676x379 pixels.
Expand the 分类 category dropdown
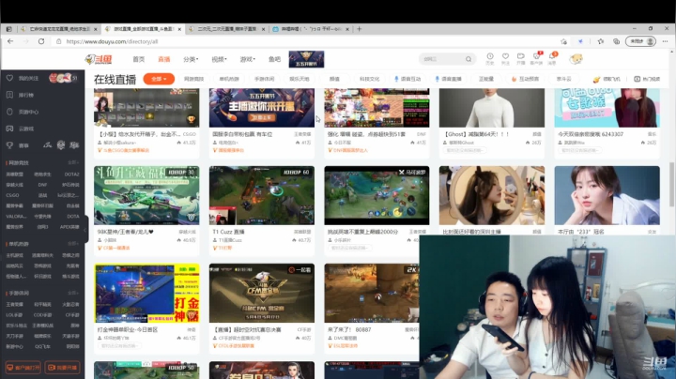(191, 59)
